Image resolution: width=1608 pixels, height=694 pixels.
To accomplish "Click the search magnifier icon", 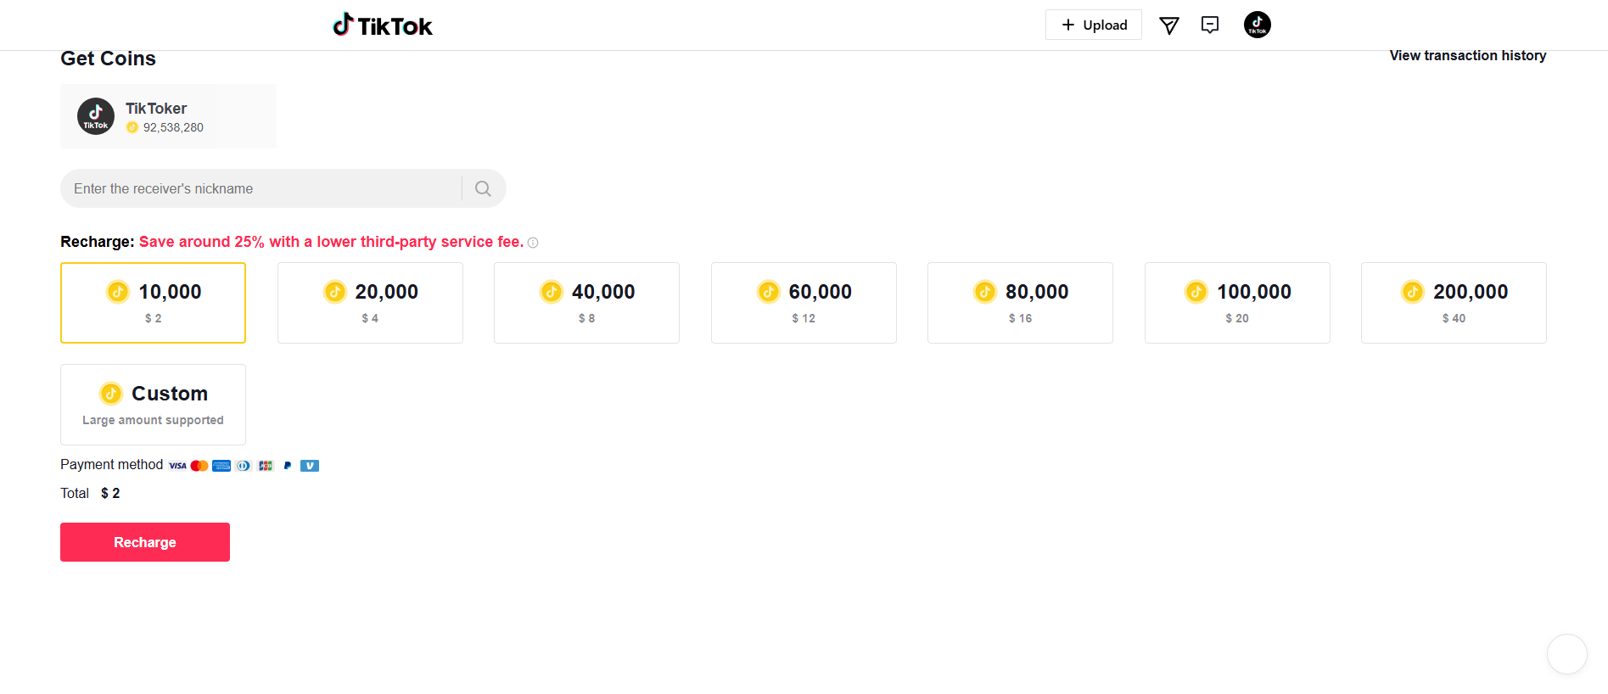I will click(x=483, y=188).
